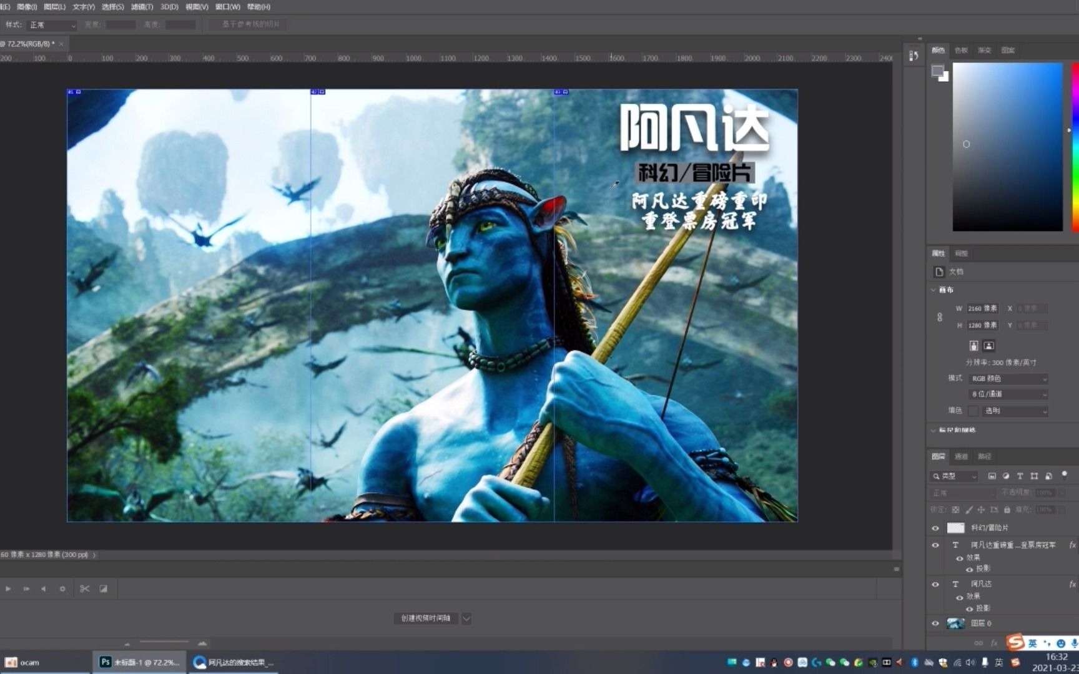Switch to the 通道 (Channels) tab
The image size is (1079, 674).
click(x=962, y=457)
